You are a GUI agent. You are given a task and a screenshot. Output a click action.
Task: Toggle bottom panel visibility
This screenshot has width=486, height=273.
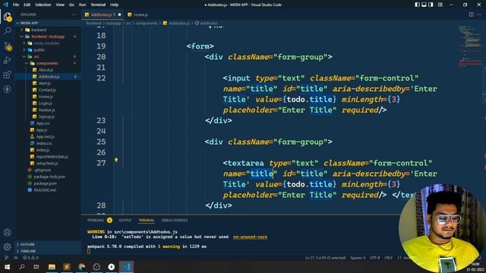click(x=424, y=5)
